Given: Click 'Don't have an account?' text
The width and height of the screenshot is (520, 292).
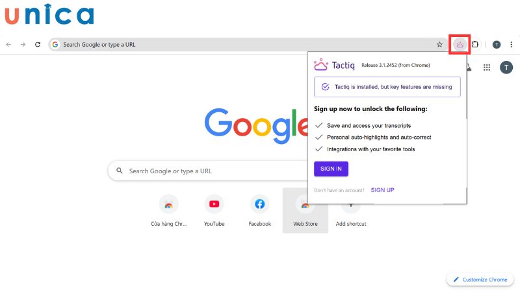Looking at the screenshot, I should coord(339,190).
